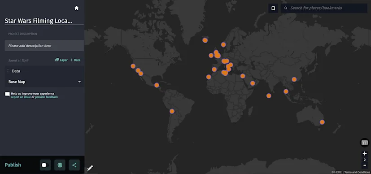371x174 pixels.
Task: Open the bookmarks icon
Action: 273,8
